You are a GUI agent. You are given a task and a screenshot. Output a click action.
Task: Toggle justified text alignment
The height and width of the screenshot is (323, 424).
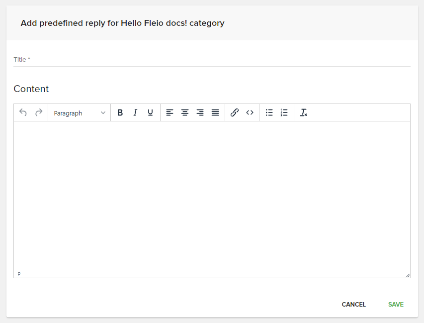click(215, 112)
